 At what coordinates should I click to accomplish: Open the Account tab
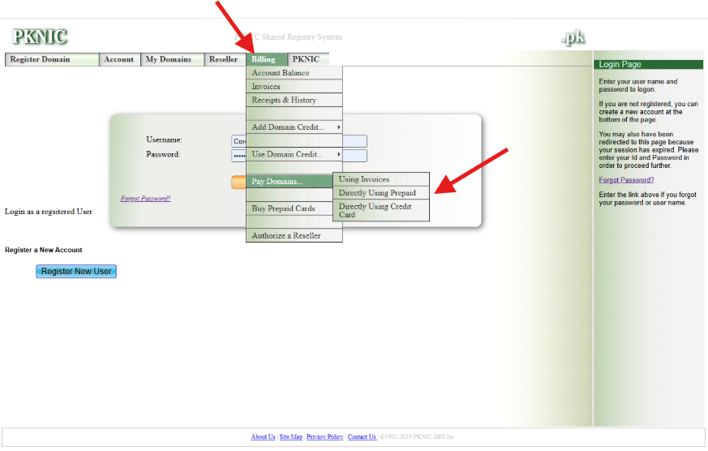coord(119,59)
